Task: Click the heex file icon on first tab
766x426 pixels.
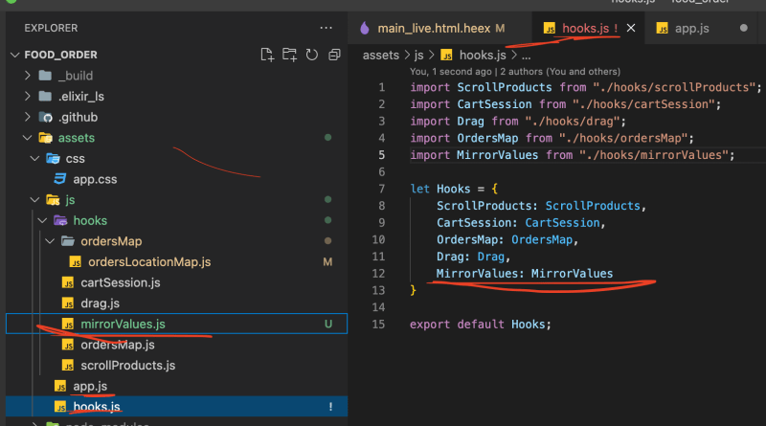Action: point(365,29)
